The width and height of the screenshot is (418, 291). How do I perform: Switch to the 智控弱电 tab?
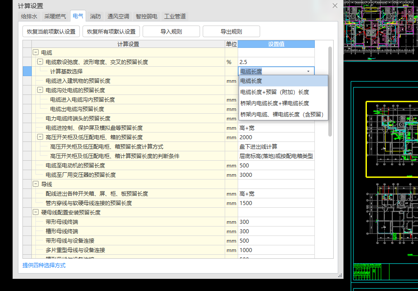(x=146, y=16)
